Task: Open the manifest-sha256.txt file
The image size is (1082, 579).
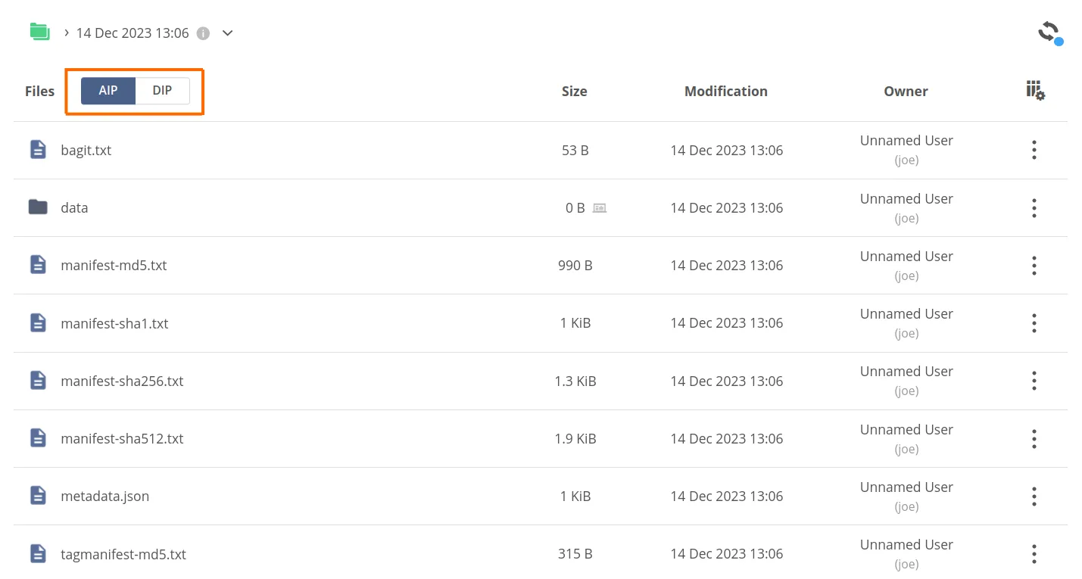Action: click(122, 381)
